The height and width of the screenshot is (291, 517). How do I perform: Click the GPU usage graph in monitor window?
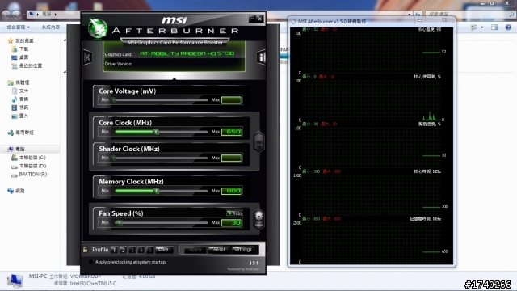coord(372,100)
